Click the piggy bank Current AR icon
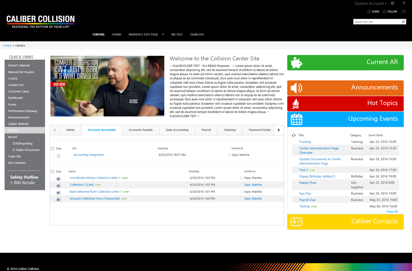This screenshot has width=412, height=271. (296, 63)
